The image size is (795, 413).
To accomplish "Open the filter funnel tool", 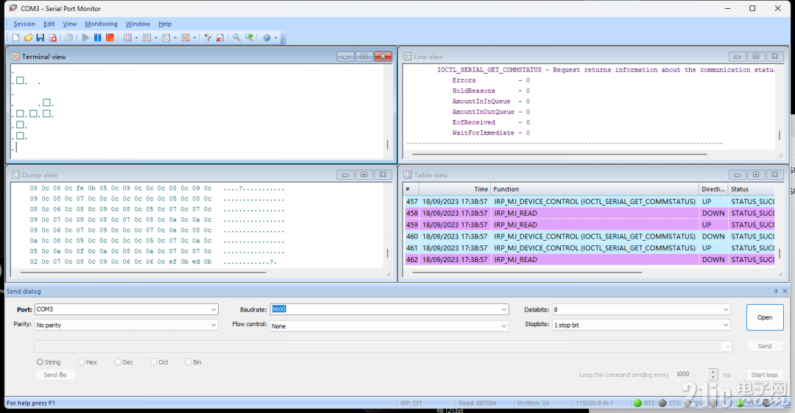I will click(x=208, y=38).
